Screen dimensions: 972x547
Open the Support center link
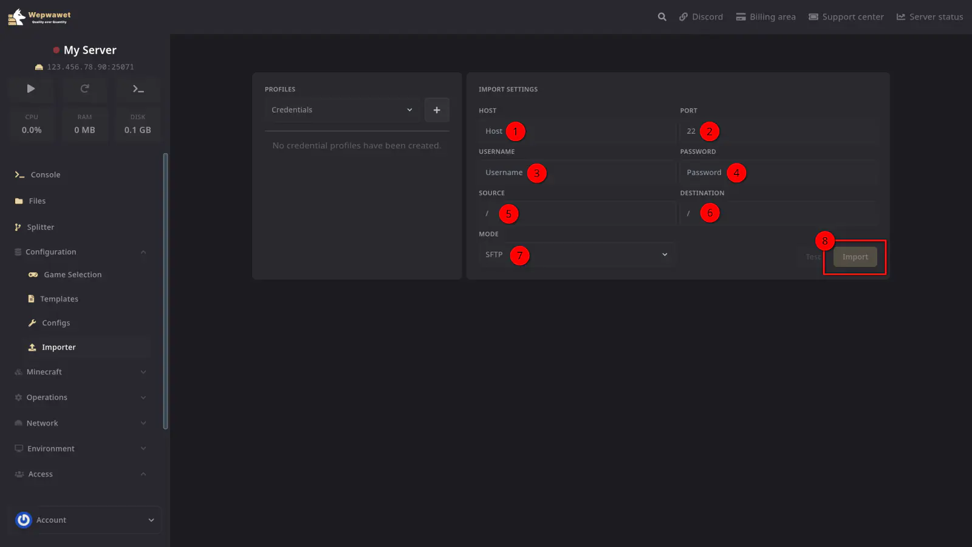pyautogui.click(x=846, y=17)
